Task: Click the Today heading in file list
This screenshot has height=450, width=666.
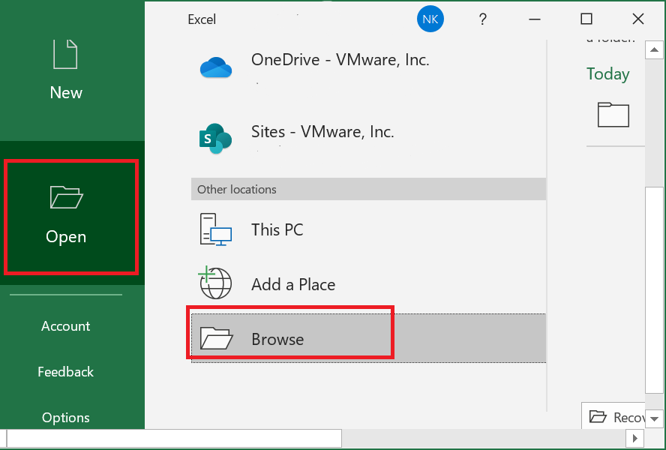Action: [607, 74]
